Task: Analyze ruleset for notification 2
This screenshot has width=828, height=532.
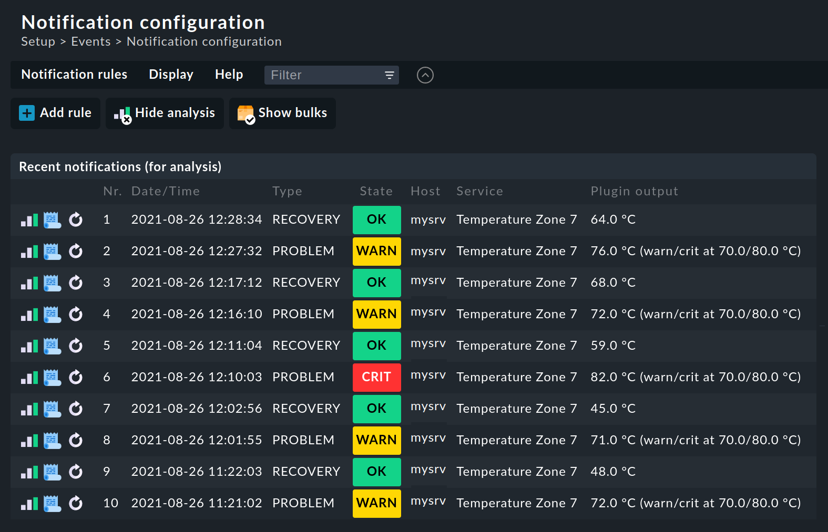Action: pyautogui.click(x=29, y=252)
